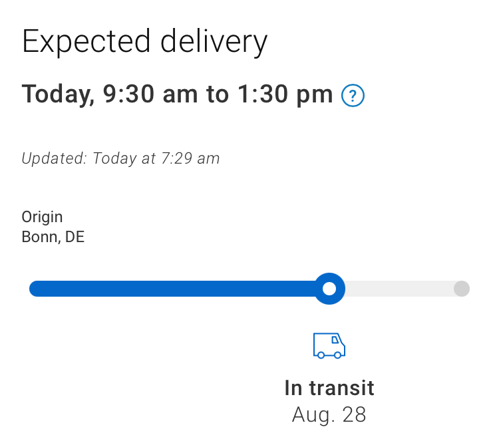The height and width of the screenshot is (443, 499).
Task: Click the left start of progress bar
Action: coord(37,289)
